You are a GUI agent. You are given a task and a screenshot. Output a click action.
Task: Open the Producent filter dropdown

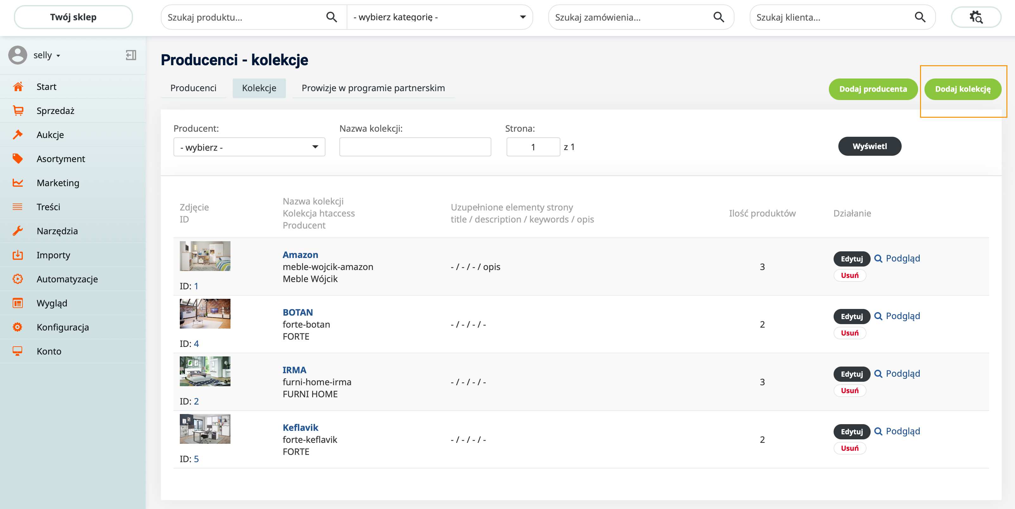coord(249,147)
